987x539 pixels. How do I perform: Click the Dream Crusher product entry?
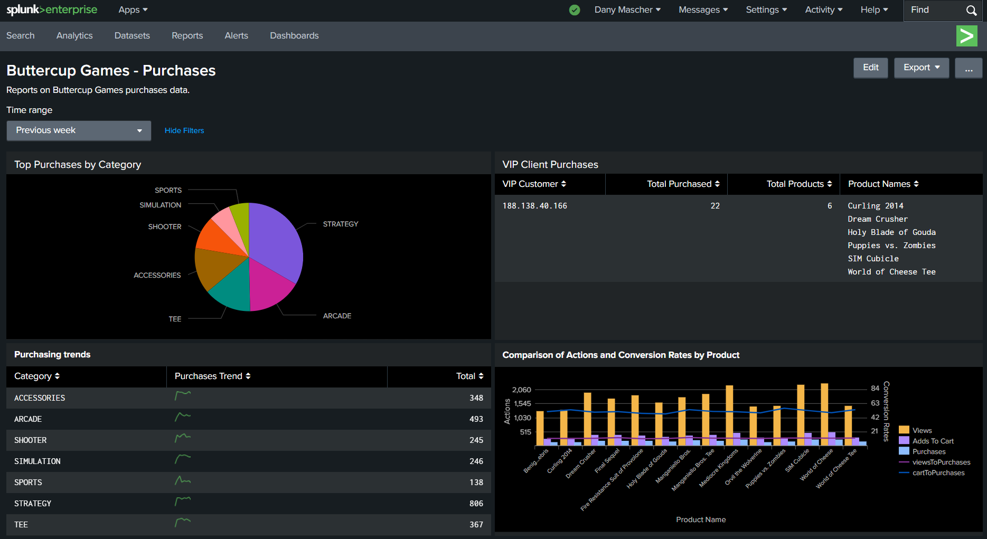[878, 219]
